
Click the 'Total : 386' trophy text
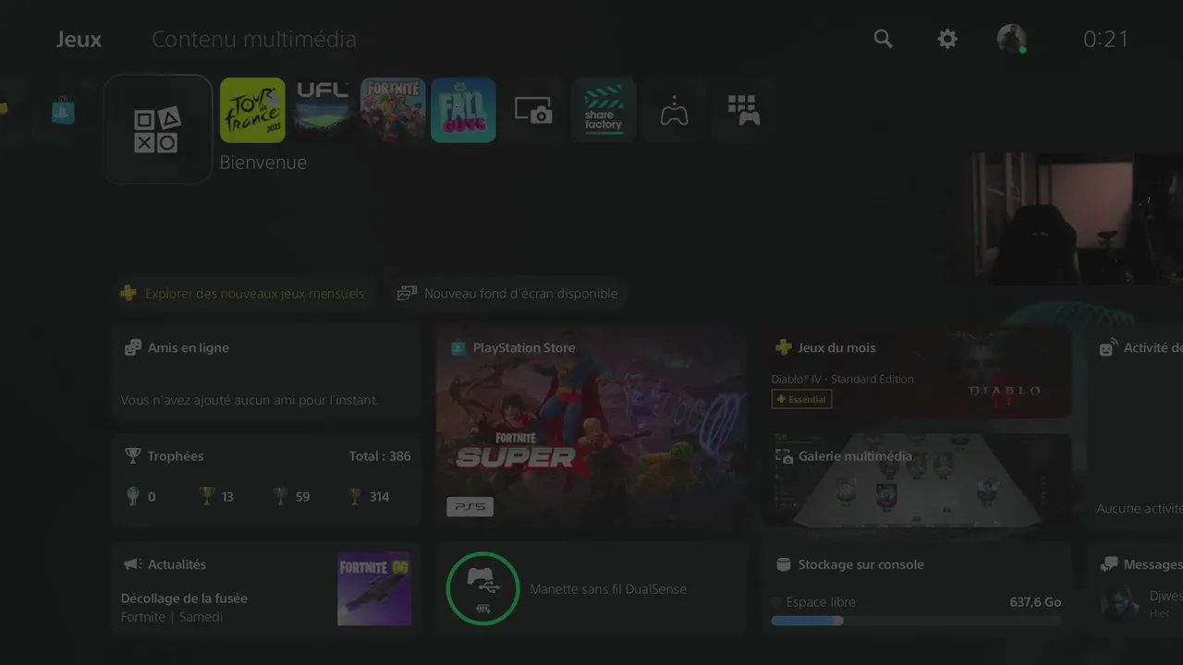coord(380,456)
